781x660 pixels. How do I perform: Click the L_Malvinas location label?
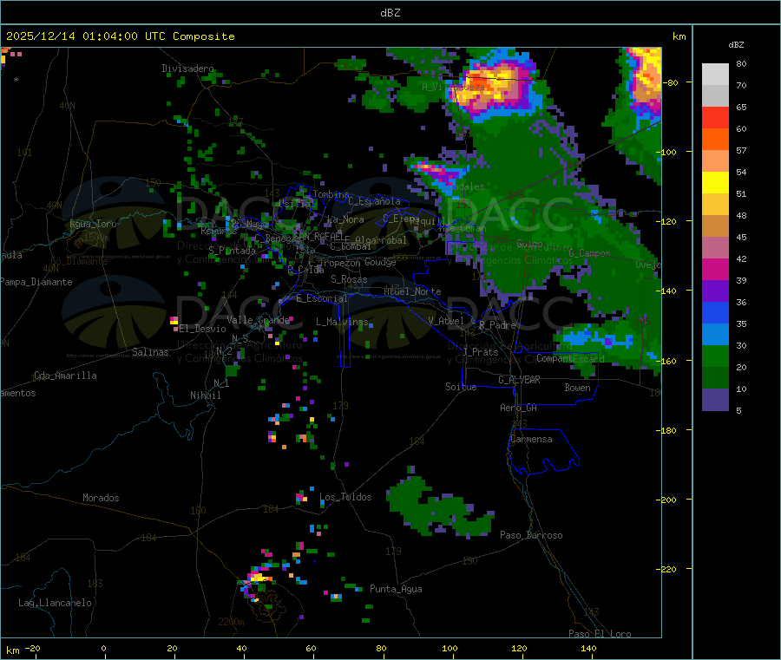[342, 322]
